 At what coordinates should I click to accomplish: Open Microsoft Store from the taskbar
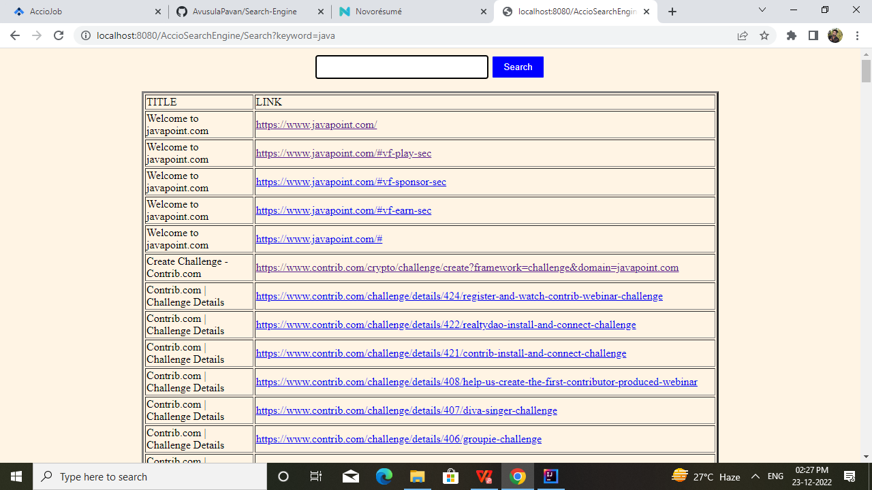(x=450, y=476)
